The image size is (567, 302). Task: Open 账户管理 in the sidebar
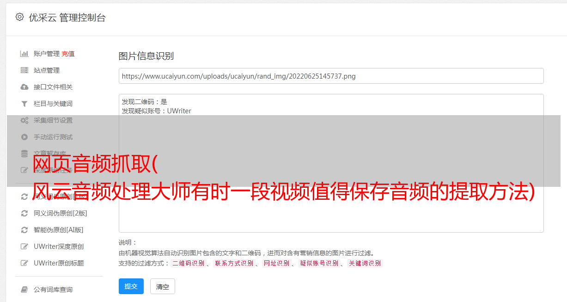click(x=47, y=54)
